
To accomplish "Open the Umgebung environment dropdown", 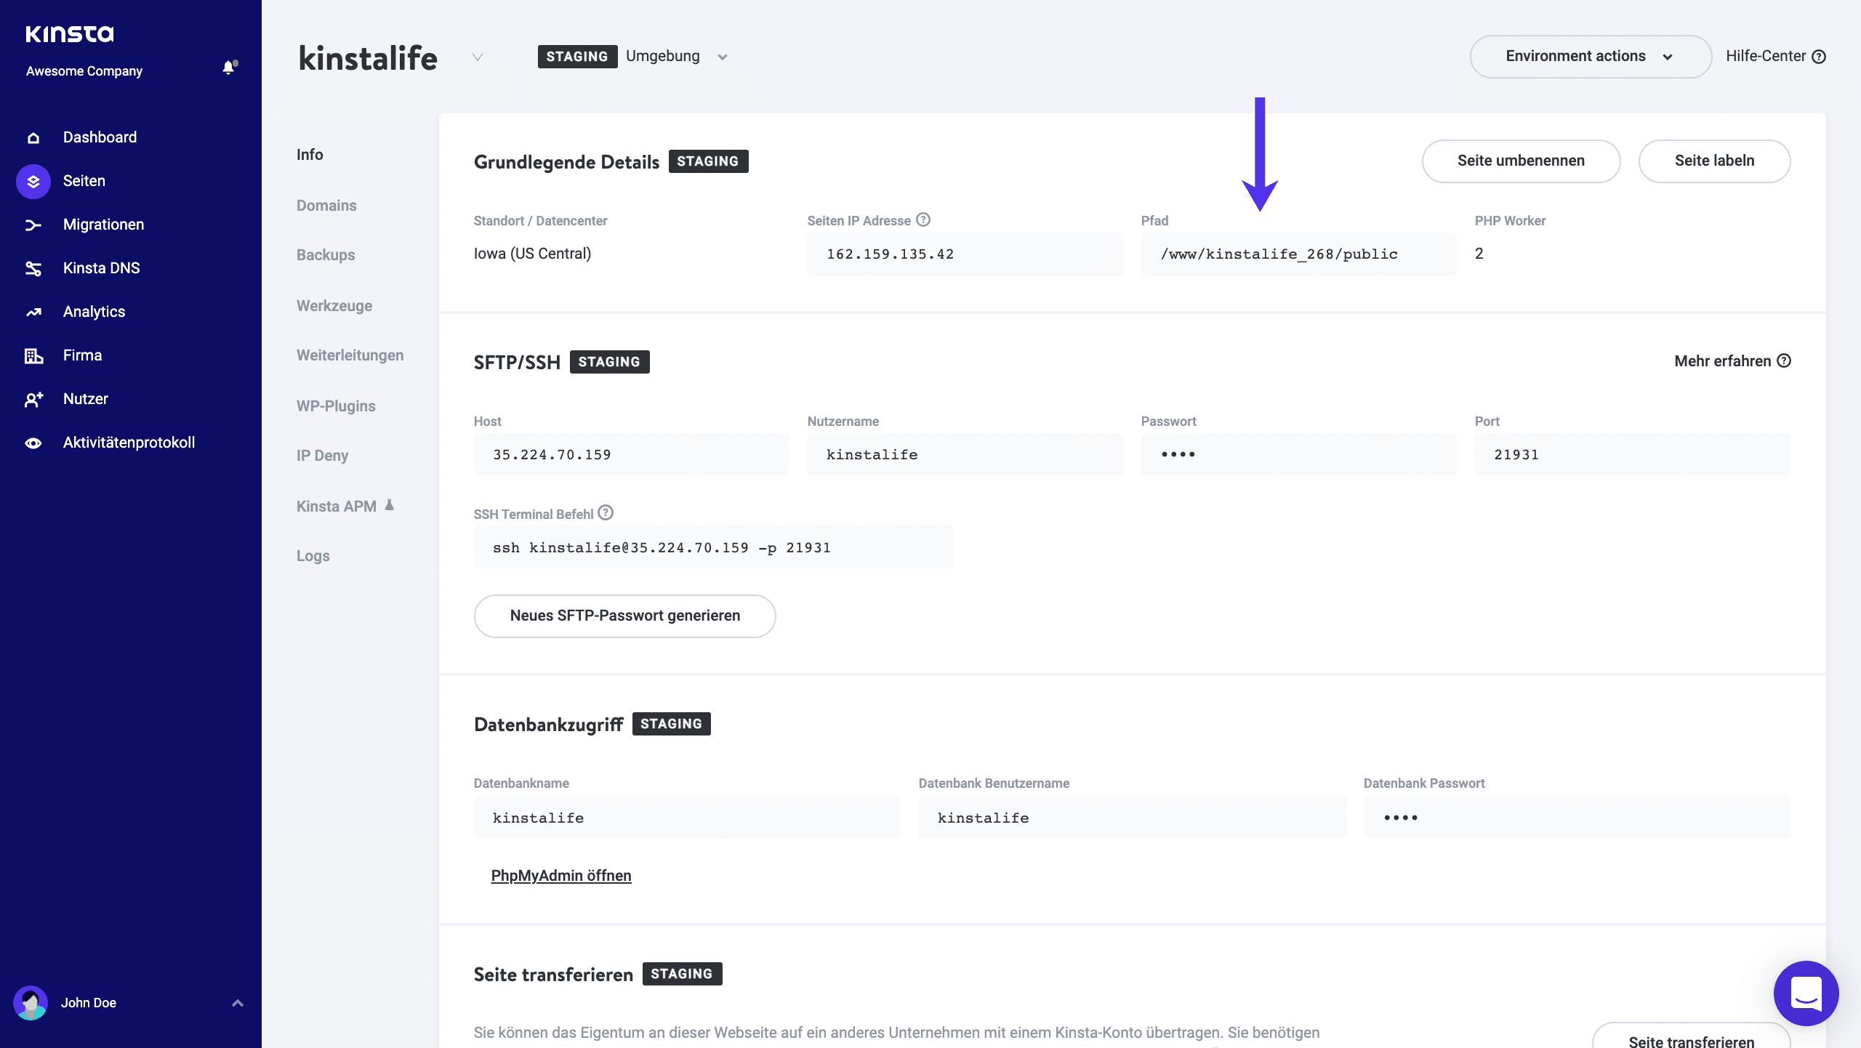I will 722,57.
